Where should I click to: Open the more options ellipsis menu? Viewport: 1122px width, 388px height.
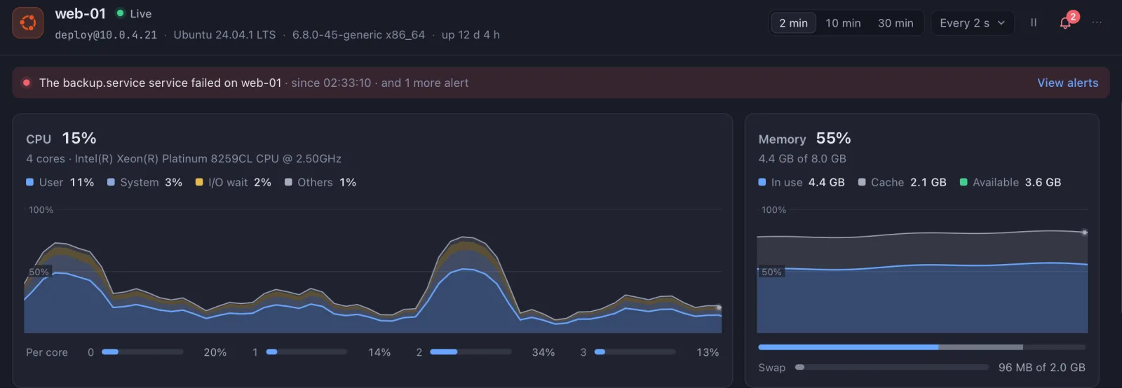click(x=1097, y=22)
